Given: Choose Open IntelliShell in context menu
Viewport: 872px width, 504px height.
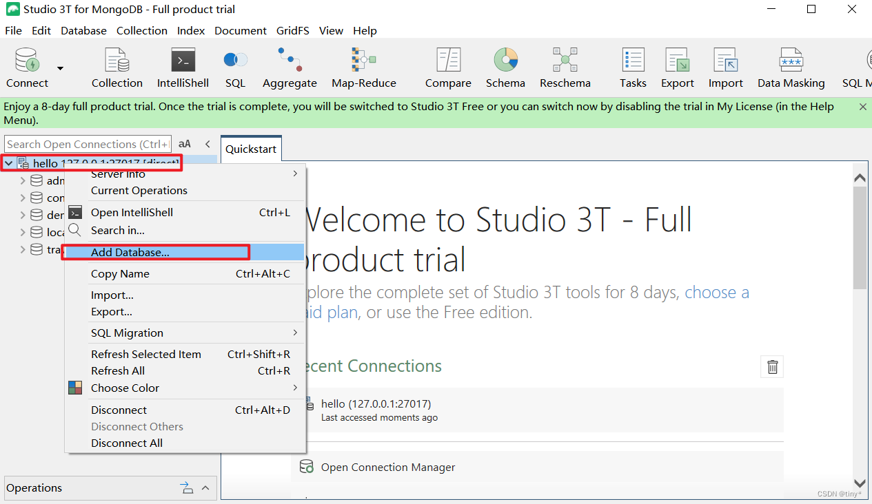Looking at the screenshot, I should click(185, 213).
